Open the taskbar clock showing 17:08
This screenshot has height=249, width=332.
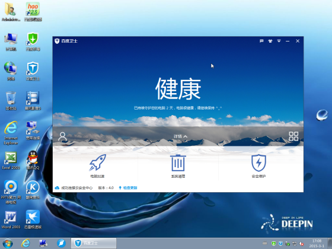pyautogui.click(x=317, y=243)
